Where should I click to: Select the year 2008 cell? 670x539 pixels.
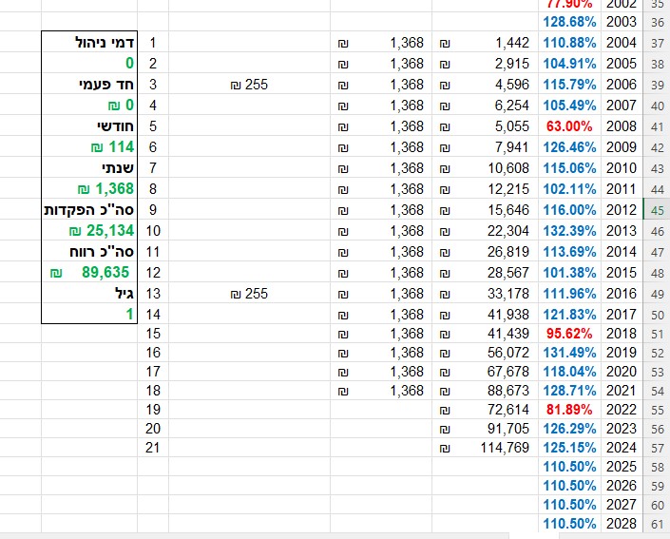[621, 126]
